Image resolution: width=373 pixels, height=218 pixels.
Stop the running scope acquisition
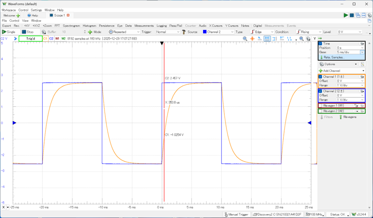(x=28, y=32)
